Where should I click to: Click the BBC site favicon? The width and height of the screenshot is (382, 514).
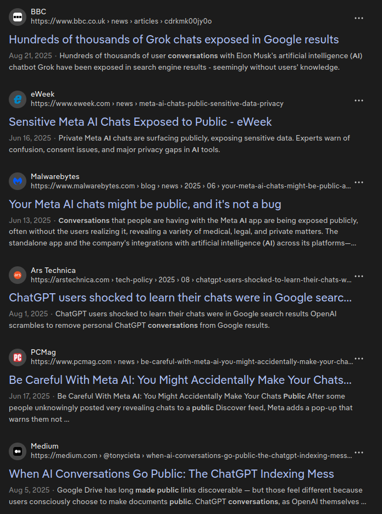(x=18, y=16)
